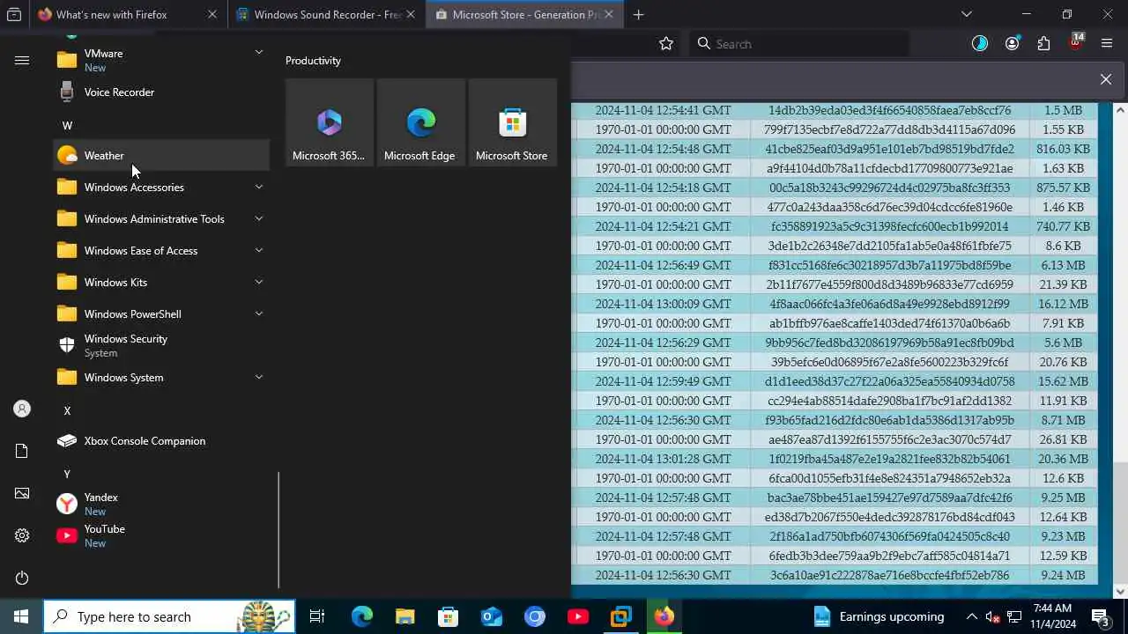Open a new Firefox tab
The height and width of the screenshot is (634, 1128).
(x=639, y=15)
